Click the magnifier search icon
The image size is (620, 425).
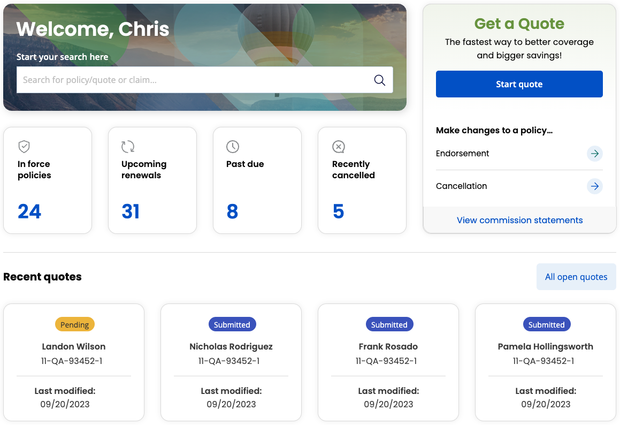click(x=380, y=80)
